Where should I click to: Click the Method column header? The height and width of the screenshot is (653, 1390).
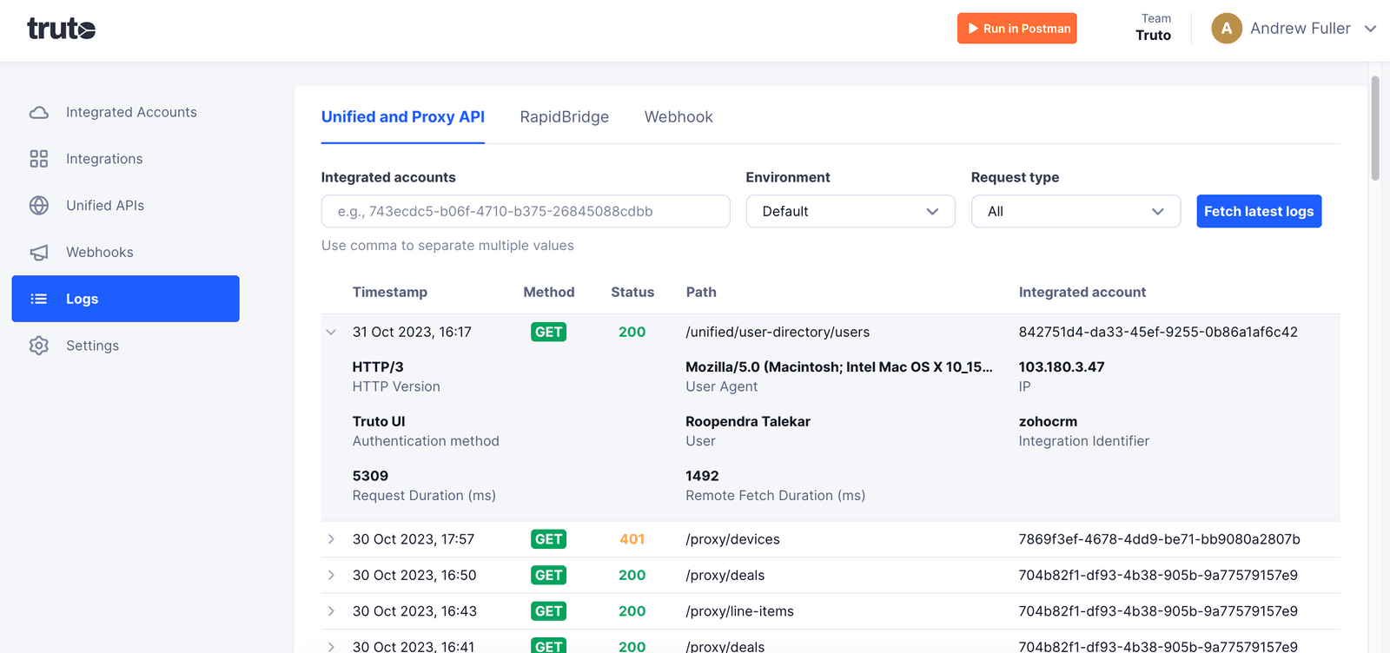tap(549, 293)
